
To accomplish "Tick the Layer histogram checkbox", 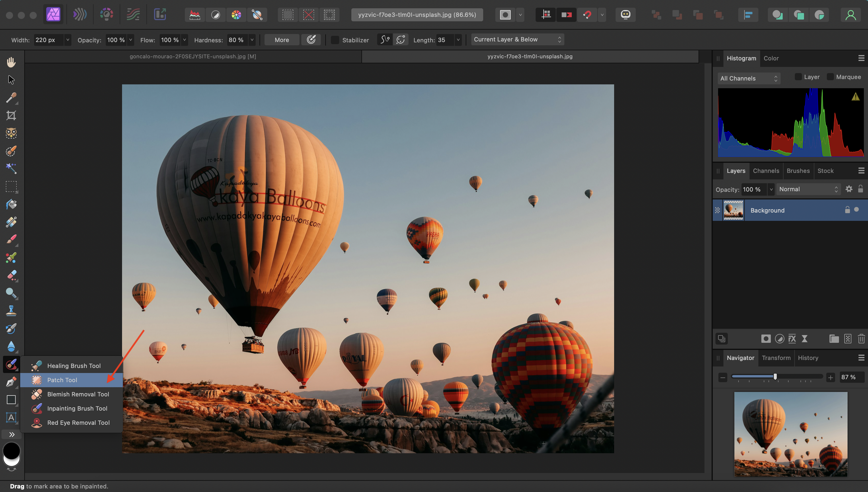I will (798, 77).
